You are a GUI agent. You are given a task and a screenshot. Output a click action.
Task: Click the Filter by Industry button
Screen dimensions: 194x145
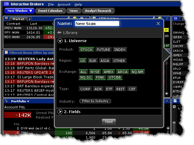[95, 101]
